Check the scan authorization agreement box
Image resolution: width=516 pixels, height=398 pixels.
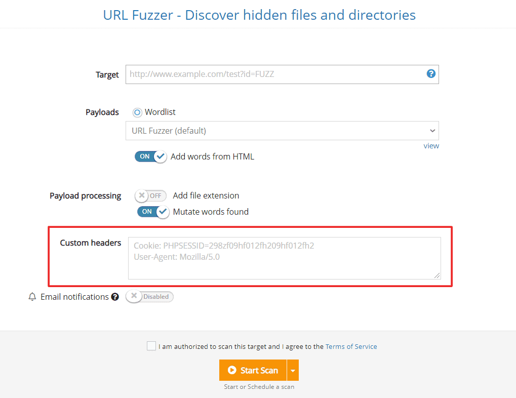pyautogui.click(x=151, y=346)
